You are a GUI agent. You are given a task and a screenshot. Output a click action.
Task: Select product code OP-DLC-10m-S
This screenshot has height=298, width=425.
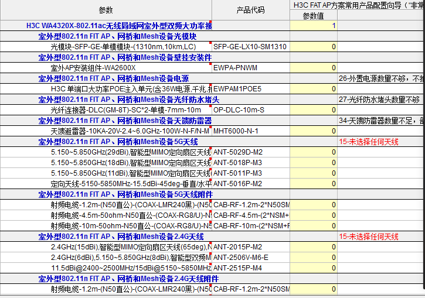(x=239, y=110)
